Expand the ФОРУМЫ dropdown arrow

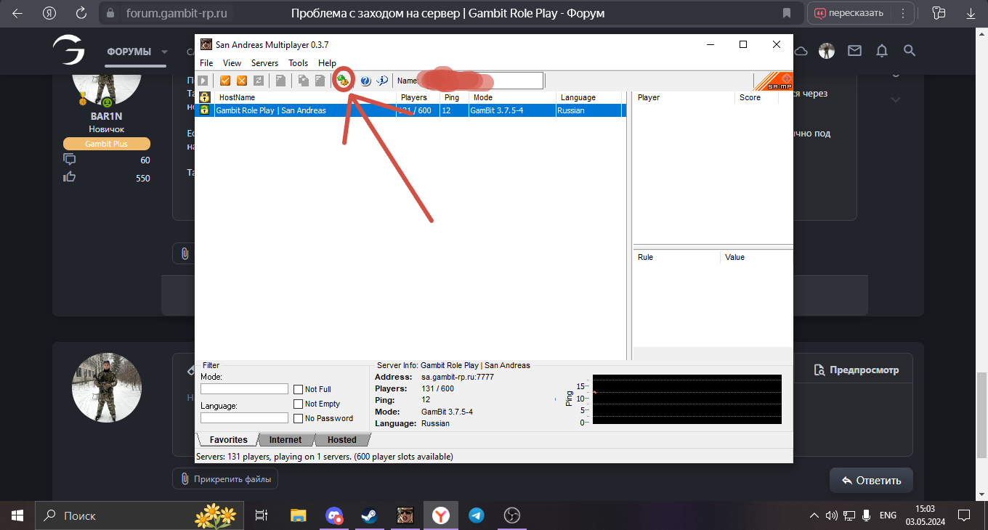(x=165, y=52)
